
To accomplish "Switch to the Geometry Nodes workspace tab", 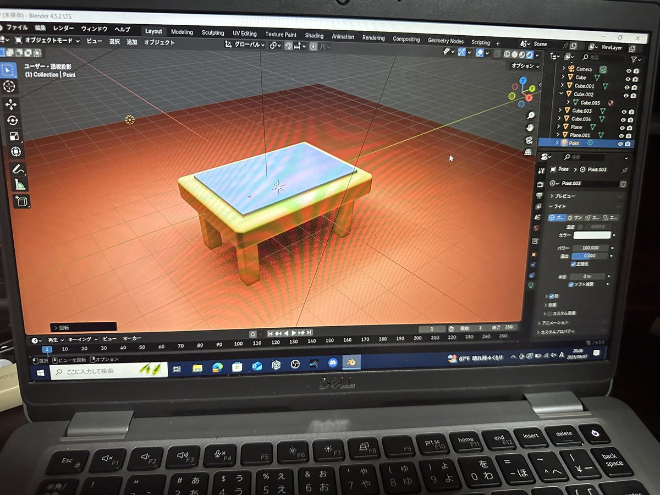I will (446, 41).
